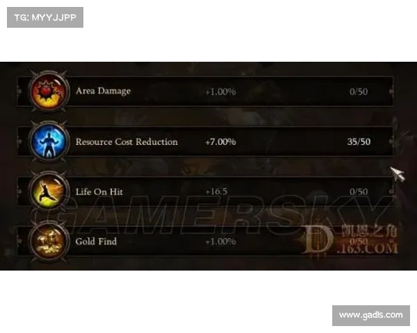The height and width of the screenshot is (333, 417).
Task: Click the 35/50 points counter
Action: tap(359, 142)
